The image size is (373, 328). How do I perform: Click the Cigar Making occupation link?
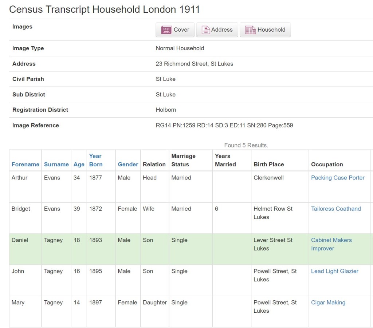(x=328, y=302)
